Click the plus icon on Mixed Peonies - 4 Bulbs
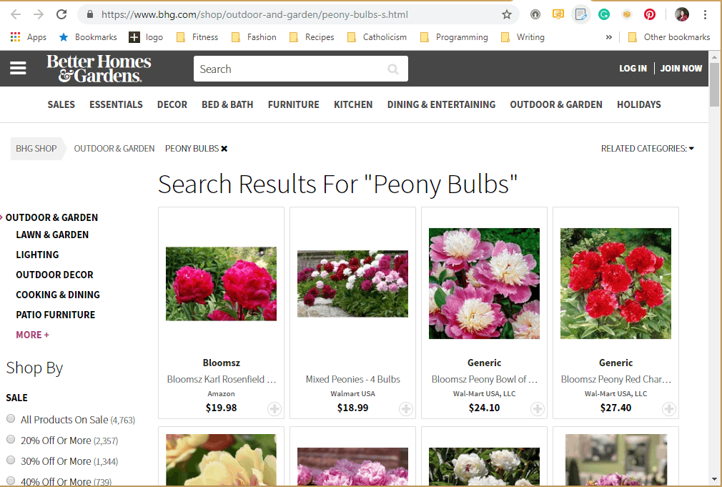Image resolution: width=722 pixels, height=487 pixels. click(406, 409)
